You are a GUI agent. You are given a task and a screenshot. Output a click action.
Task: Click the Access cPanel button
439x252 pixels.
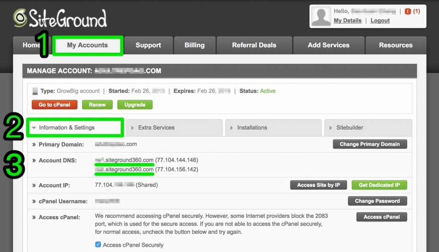[x=382, y=217]
